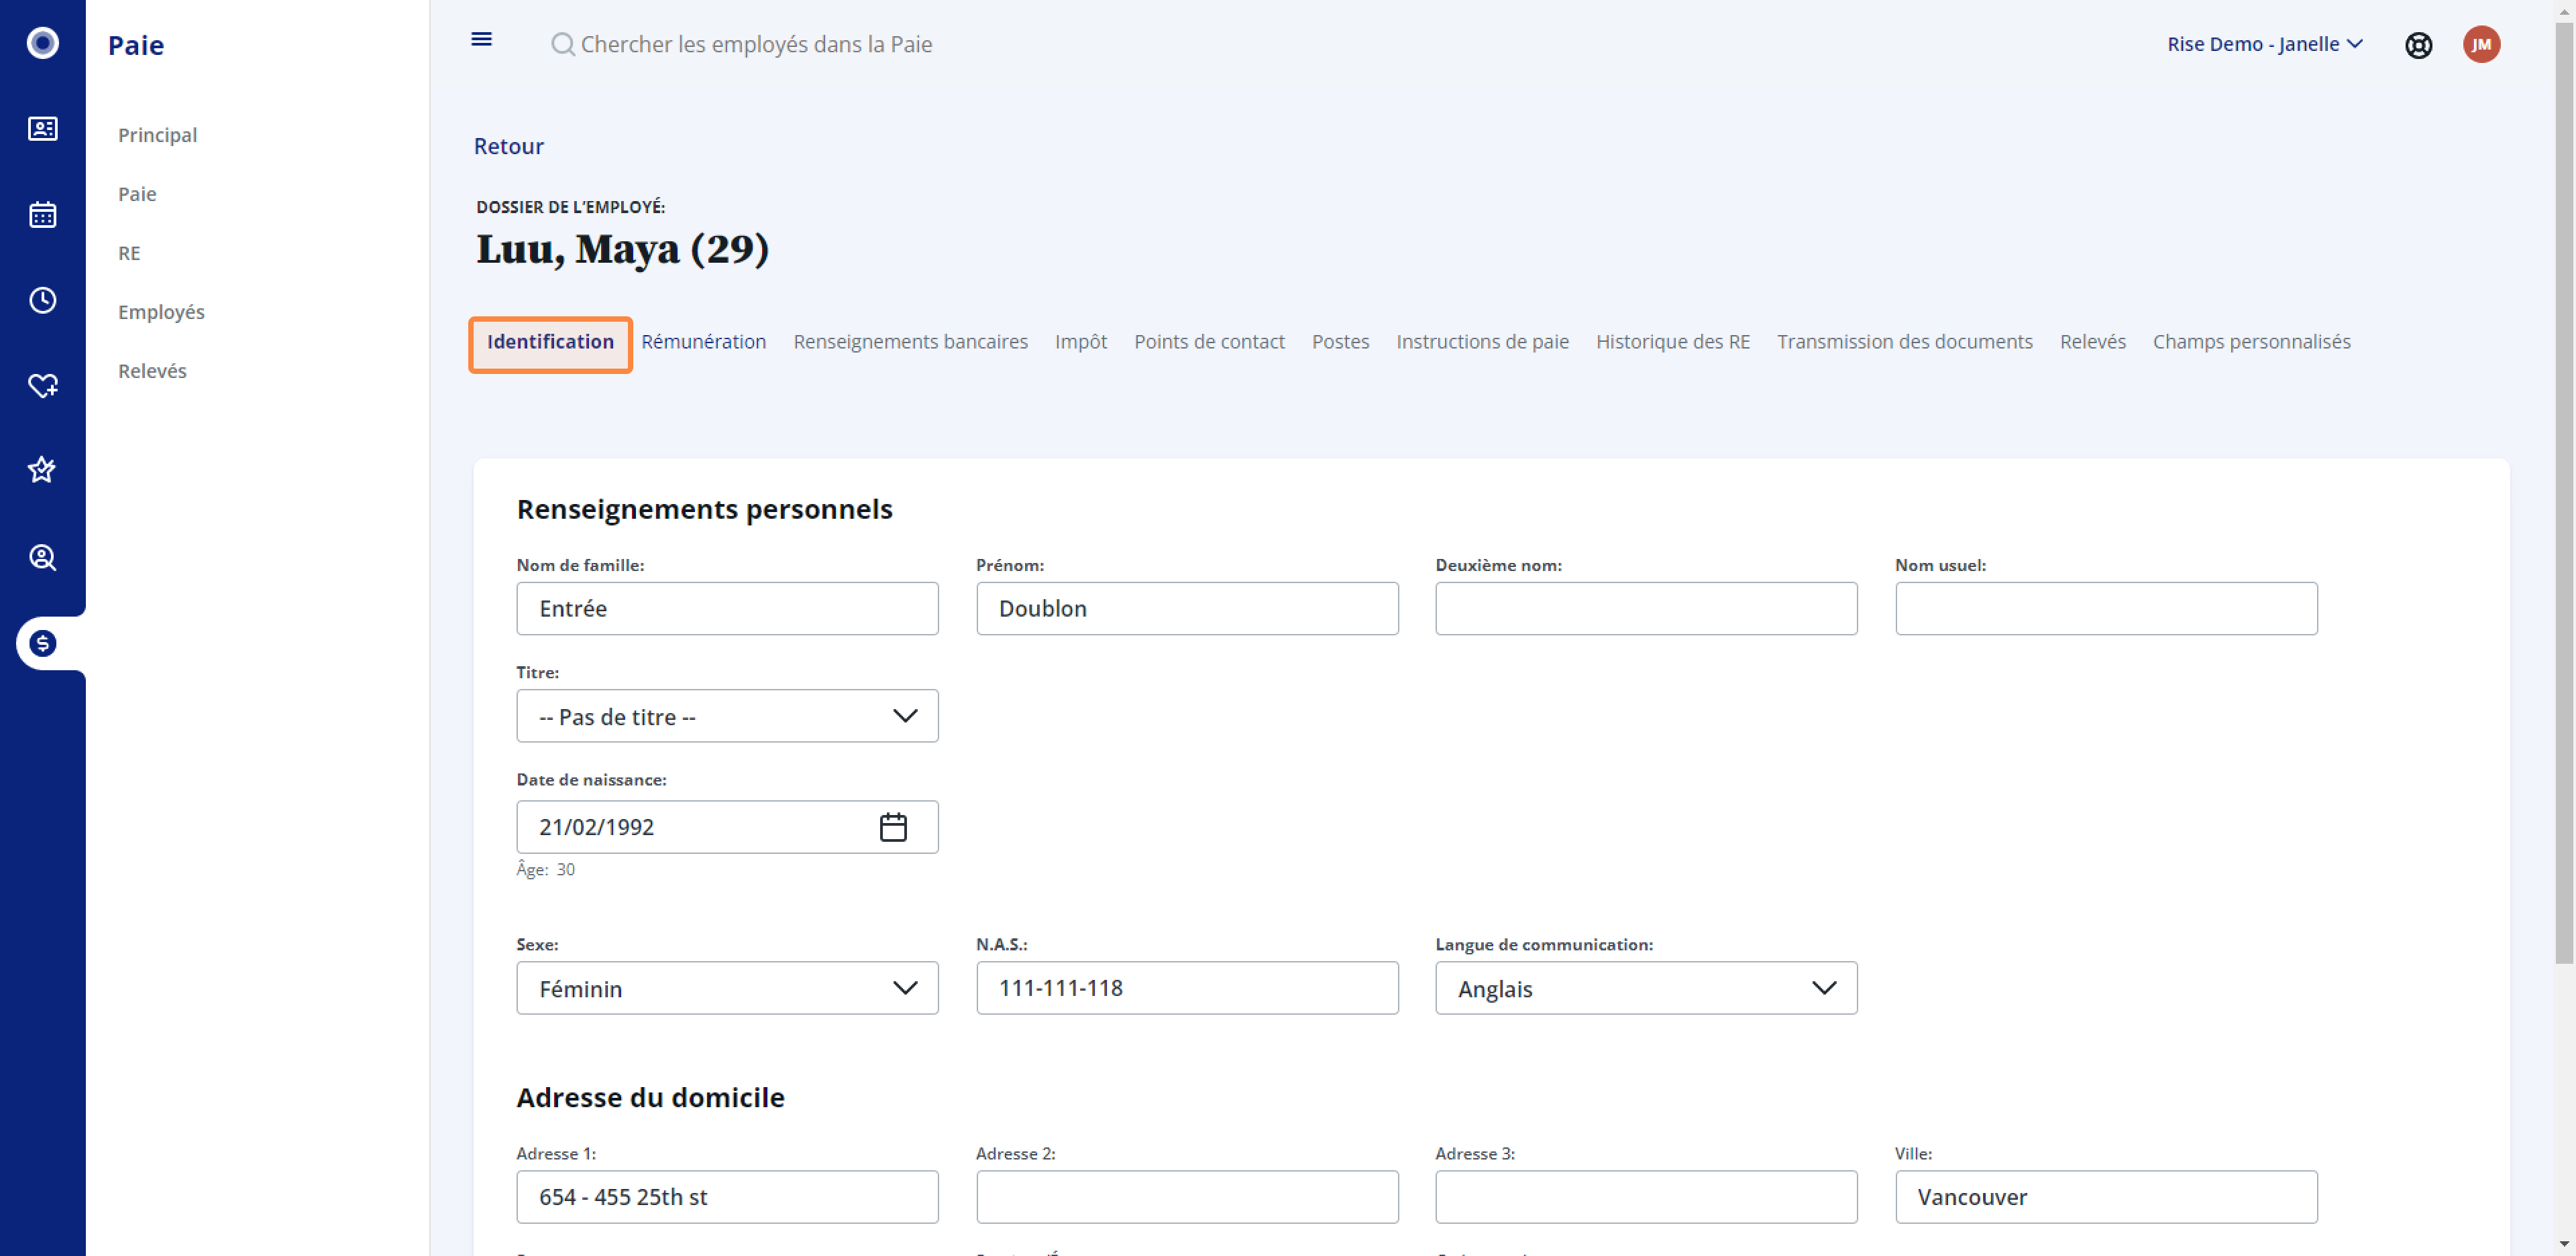The image size is (2576, 1256).
Task: Switch to the Impôt tab
Action: click(1080, 342)
